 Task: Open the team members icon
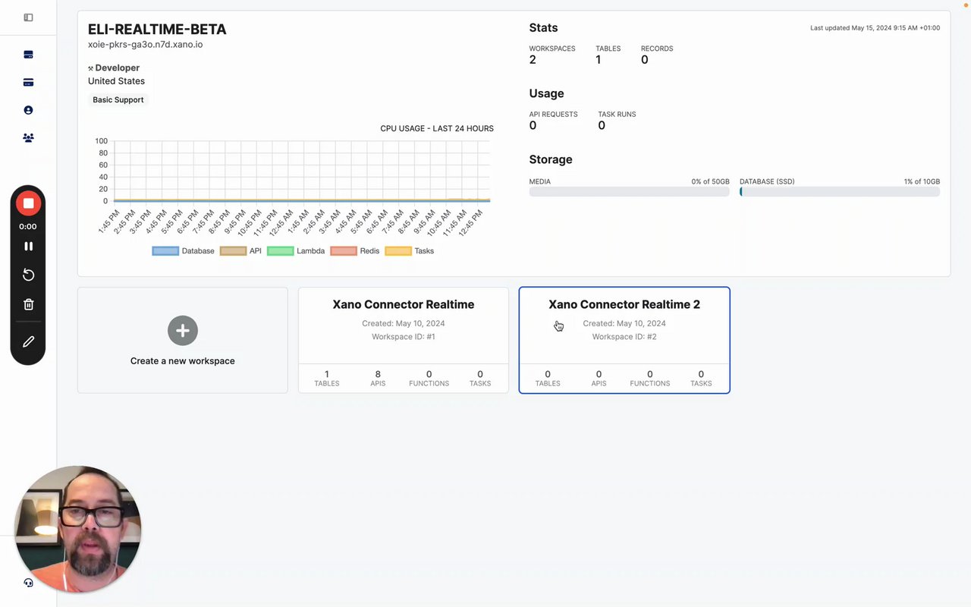click(x=28, y=138)
